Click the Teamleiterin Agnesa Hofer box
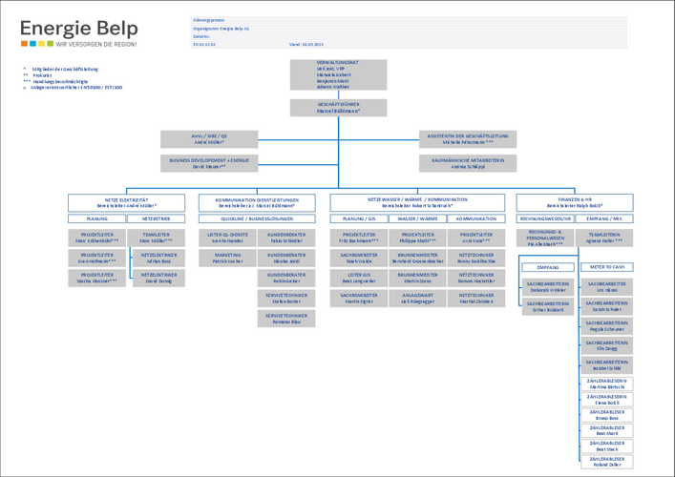Viewport: 675px width, 477px height. tap(604, 238)
